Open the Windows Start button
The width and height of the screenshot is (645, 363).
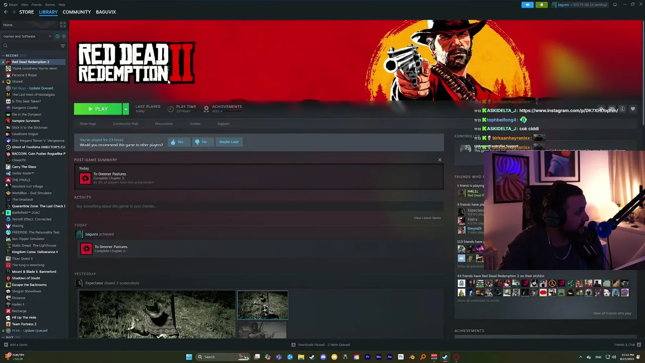189,357
